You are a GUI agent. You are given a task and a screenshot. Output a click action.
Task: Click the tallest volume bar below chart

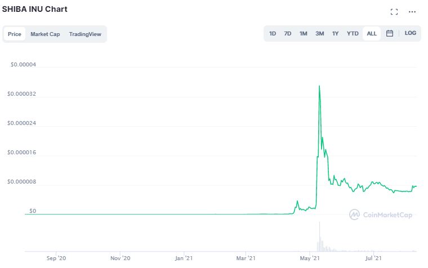[319, 236]
